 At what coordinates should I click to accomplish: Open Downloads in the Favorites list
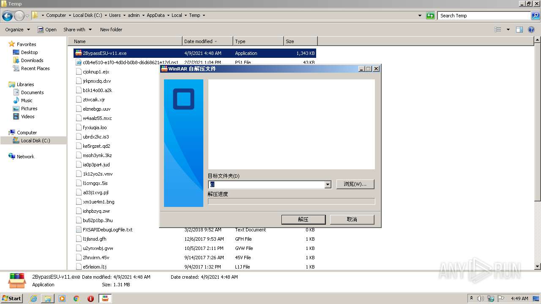pos(32,60)
